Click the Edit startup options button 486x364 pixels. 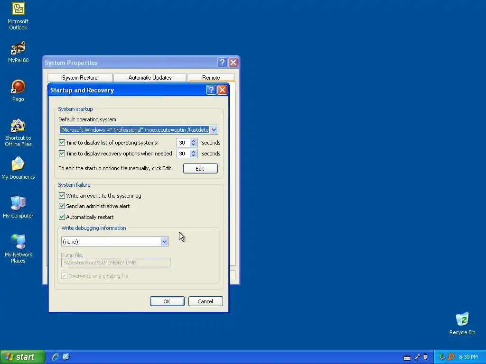tap(200, 169)
